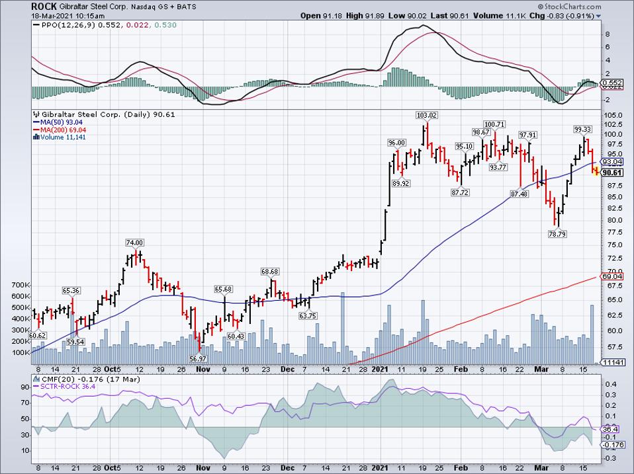Click the ROCK ticker symbol in the header
This screenshot has height=474, width=634.
tap(44, 7)
